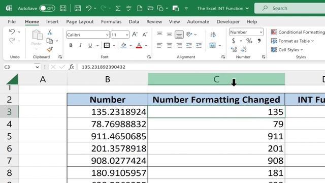Click Decrease Font Size icon
This screenshot has width=325, height=183.
145,35
